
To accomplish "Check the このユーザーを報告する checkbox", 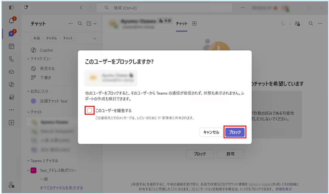I will (90, 110).
